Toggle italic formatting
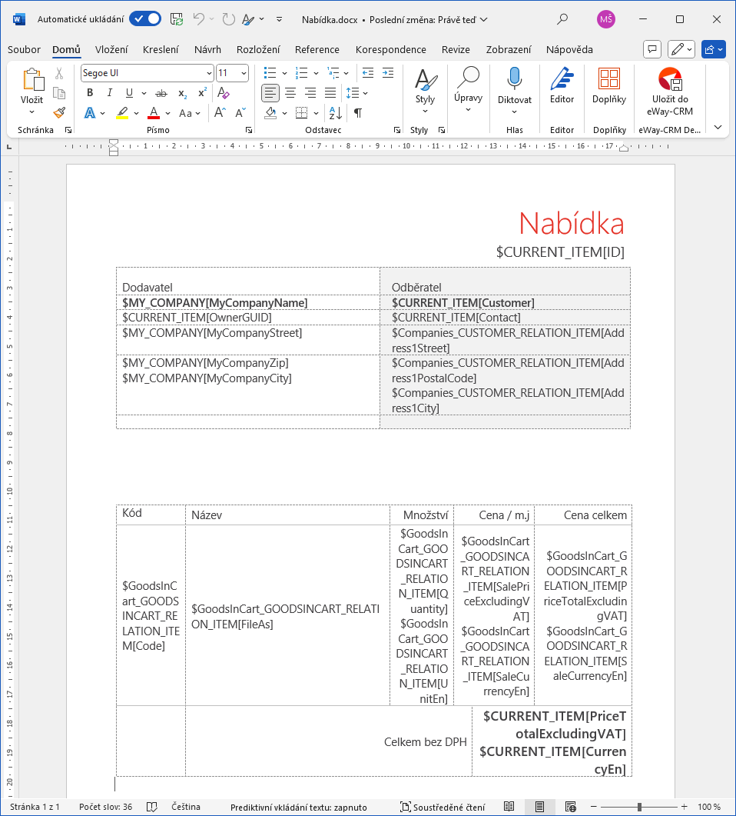The width and height of the screenshot is (736, 816). [110, 93]
